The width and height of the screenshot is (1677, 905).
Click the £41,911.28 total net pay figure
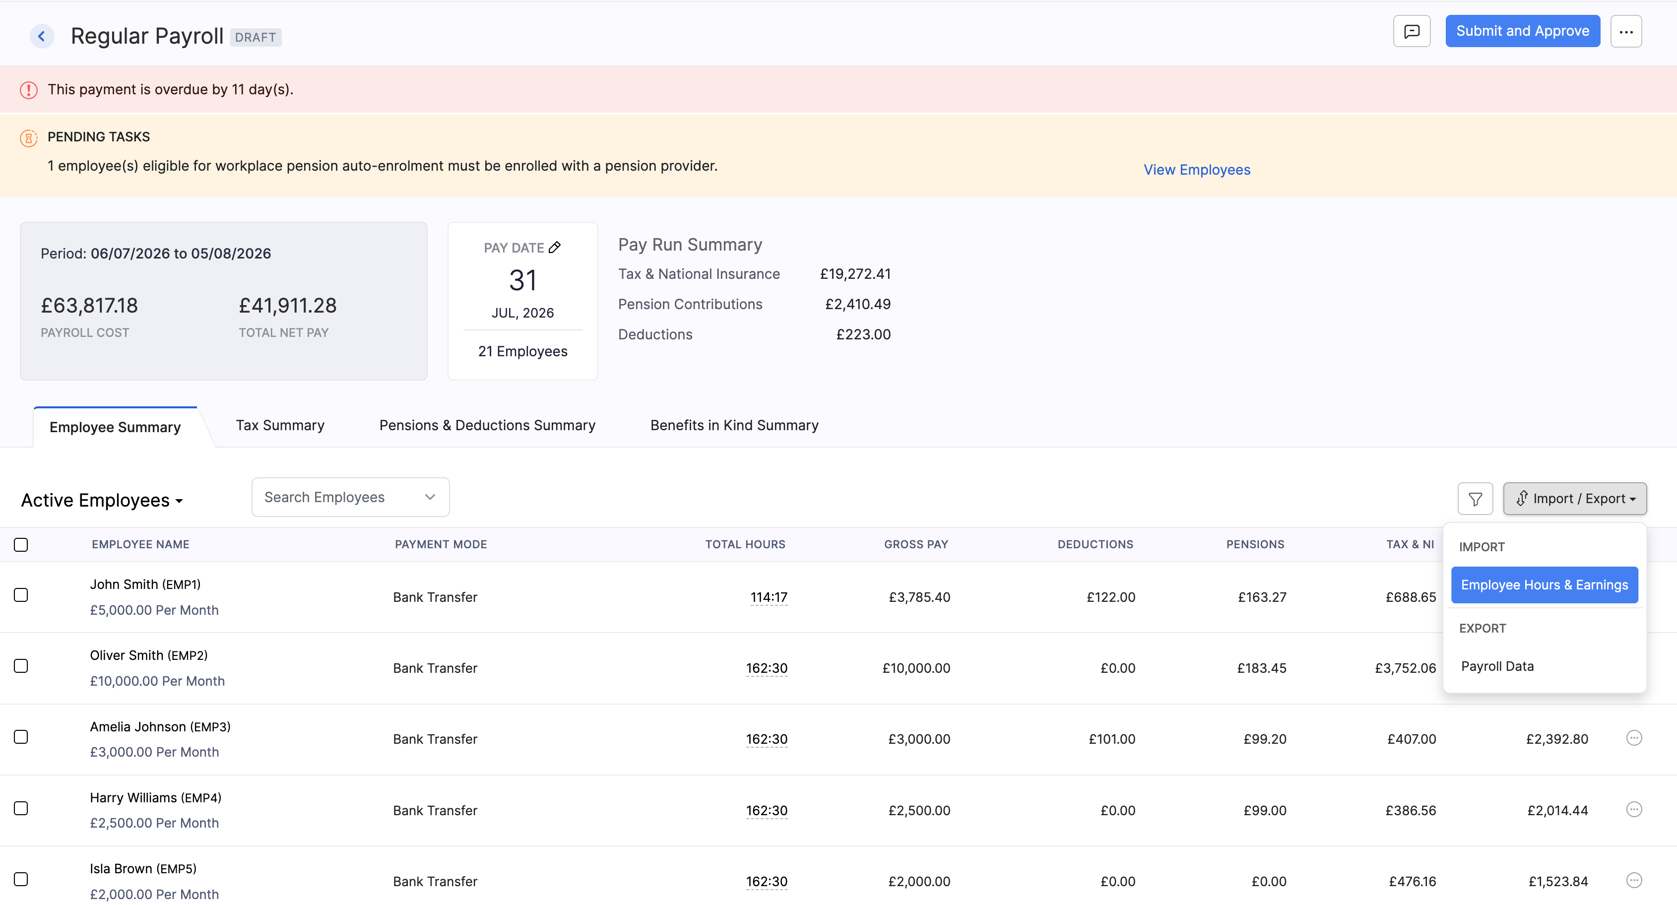[x=288, y=305]
